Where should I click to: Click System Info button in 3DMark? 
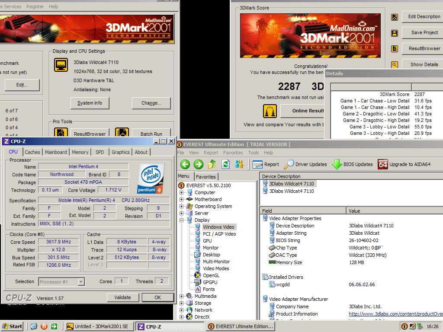tap(90, 103)
